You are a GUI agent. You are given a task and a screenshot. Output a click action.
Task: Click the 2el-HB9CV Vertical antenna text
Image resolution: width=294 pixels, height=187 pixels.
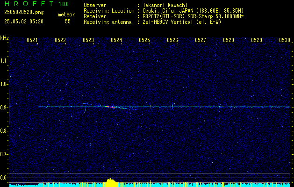point(182,22)
